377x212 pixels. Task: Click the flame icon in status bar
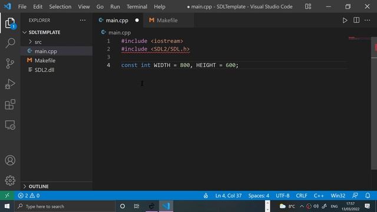[206, 196]
